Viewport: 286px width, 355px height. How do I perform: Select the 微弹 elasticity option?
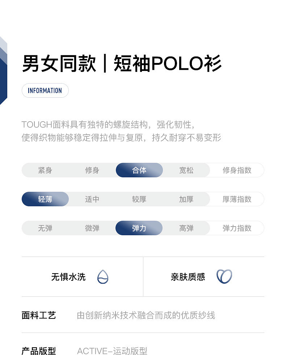92,228
